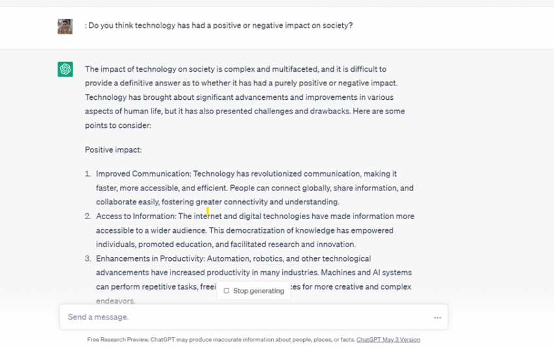Click the three-dots icon in message box

[x=438, y=318]
